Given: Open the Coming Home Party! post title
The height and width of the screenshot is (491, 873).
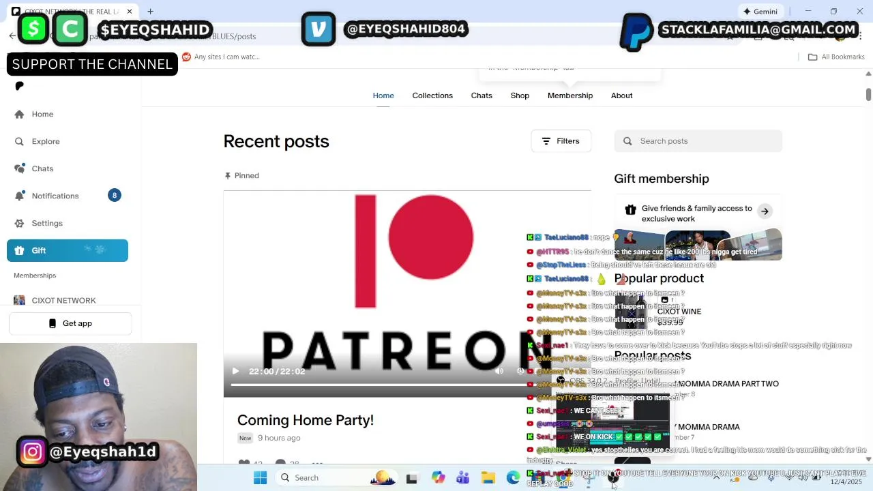Looking at the screenshot, I should [306, 420].
